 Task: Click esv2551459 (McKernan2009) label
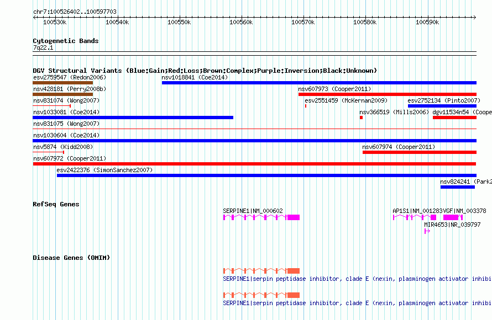pyautogui.click(x=346, y=100)
